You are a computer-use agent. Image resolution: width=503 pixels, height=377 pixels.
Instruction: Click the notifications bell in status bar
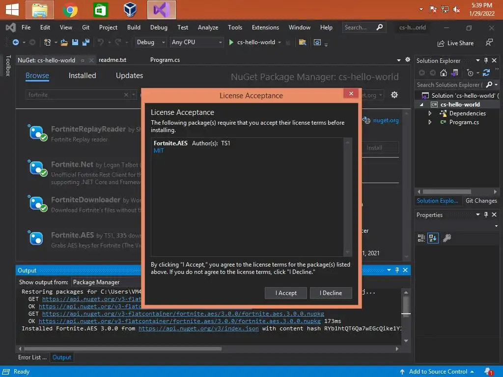tap(489, 372)
